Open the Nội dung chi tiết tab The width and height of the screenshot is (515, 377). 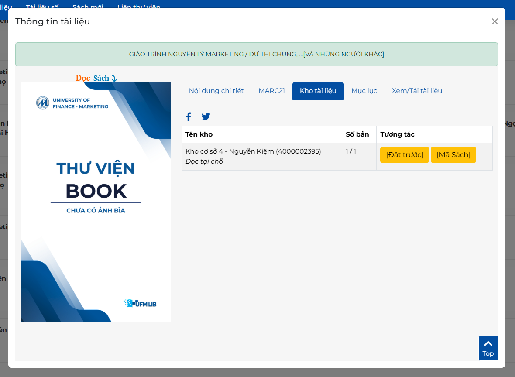point(216,91)
